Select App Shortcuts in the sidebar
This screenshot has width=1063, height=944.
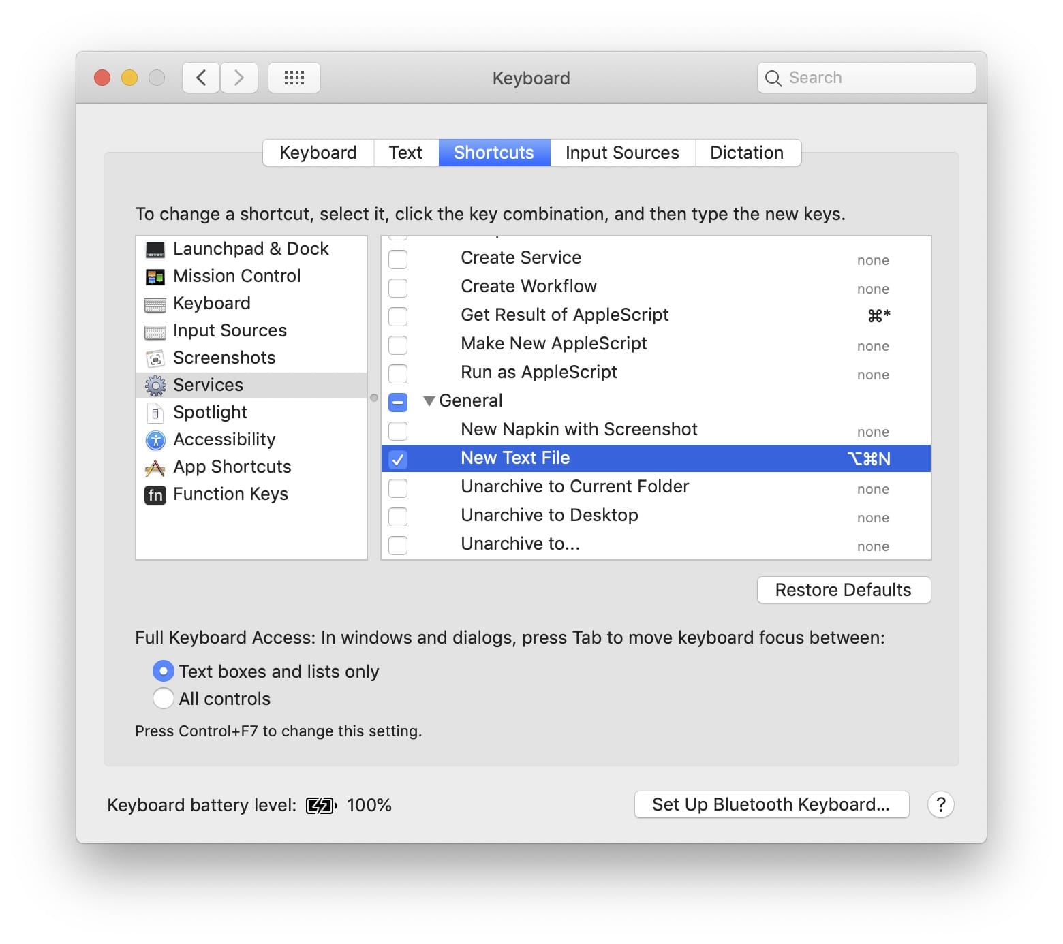(x=232, y=467)
